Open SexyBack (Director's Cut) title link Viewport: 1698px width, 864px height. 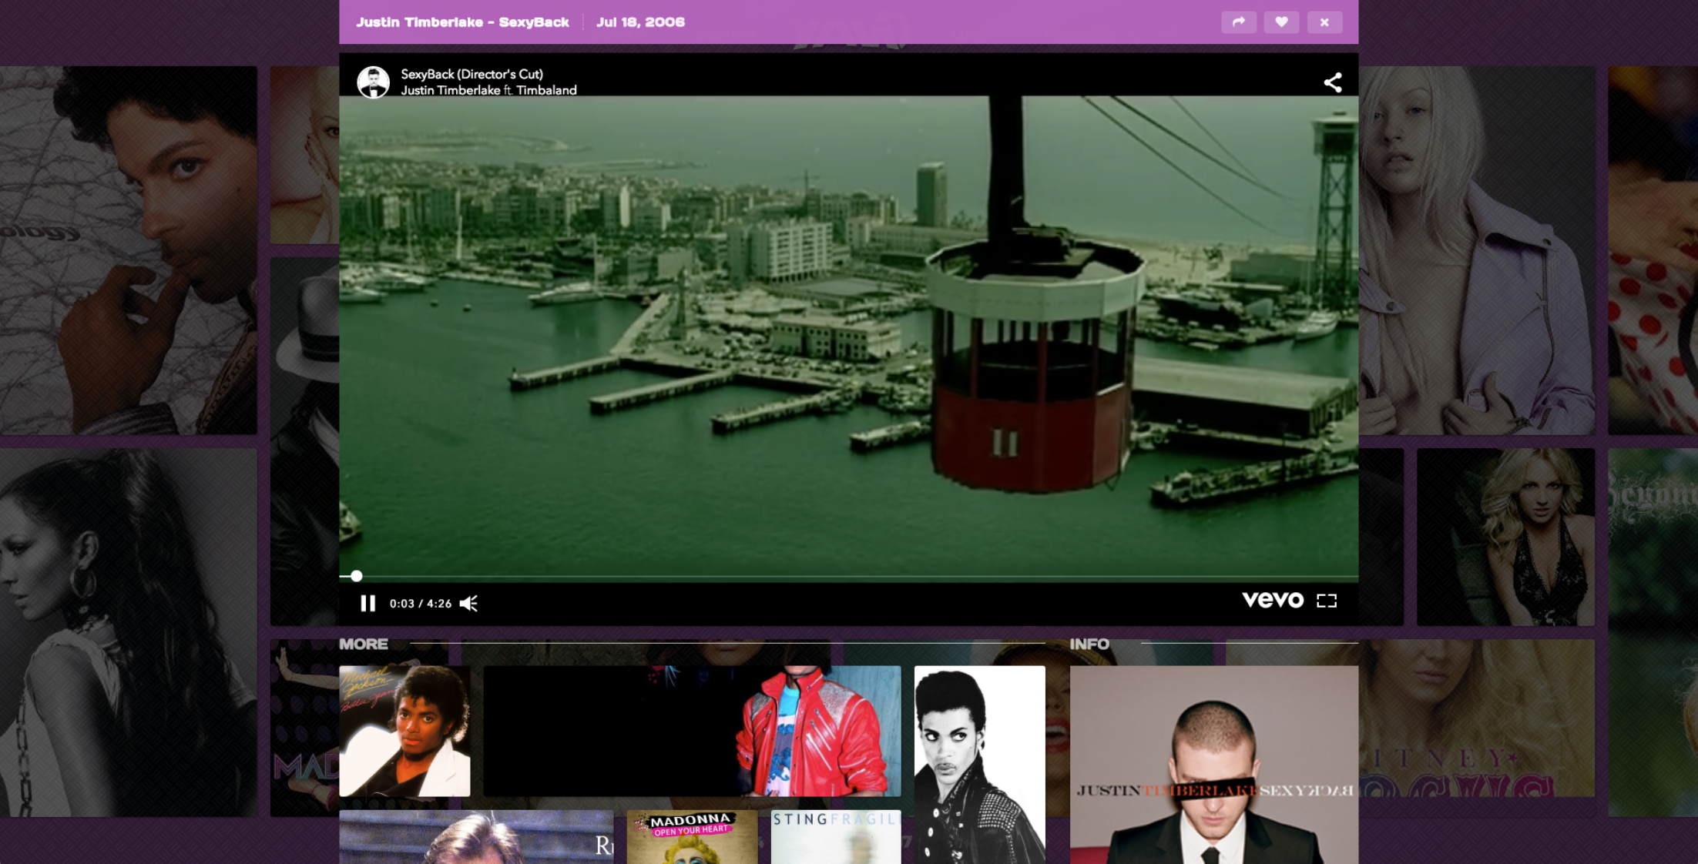[471, 74]
